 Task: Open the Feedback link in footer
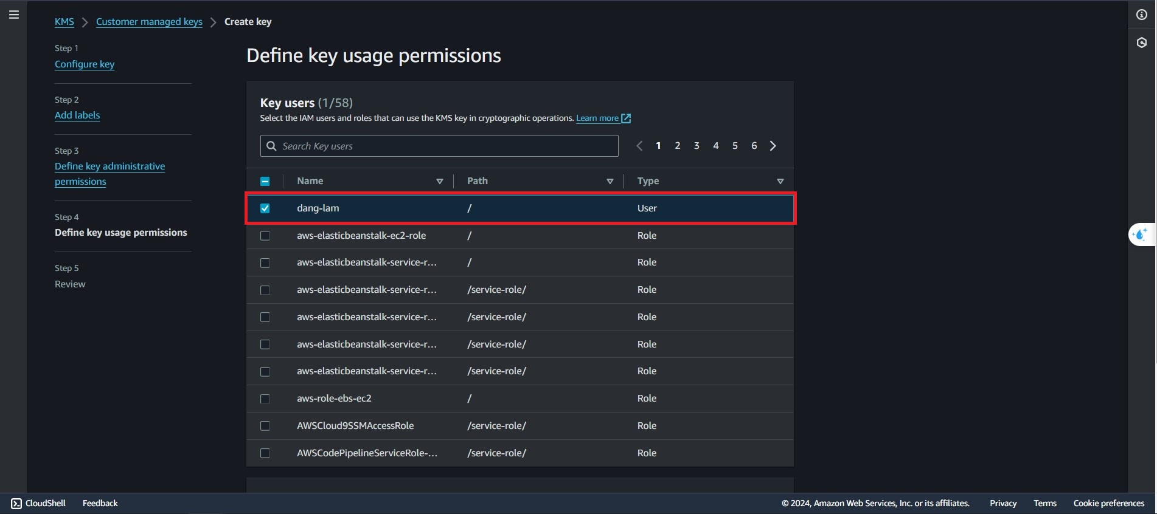[100, 503]
